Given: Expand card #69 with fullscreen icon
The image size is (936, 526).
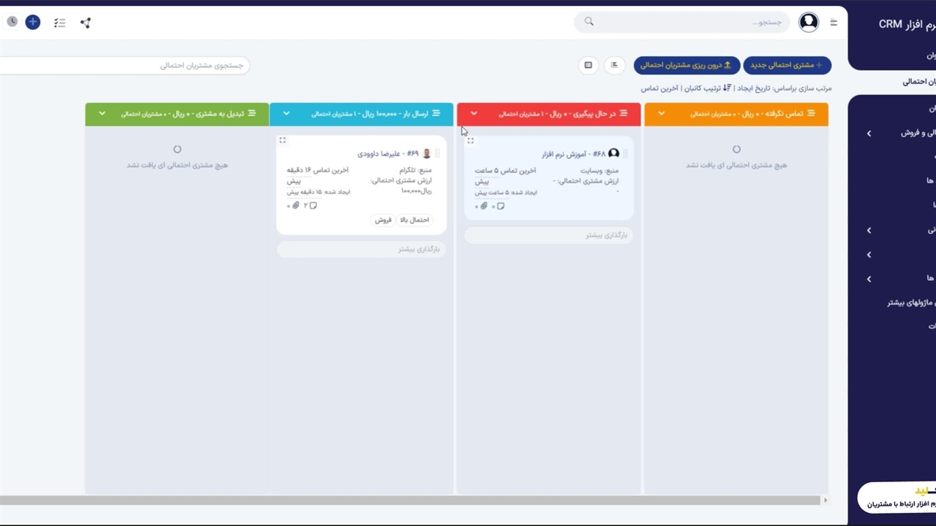Looking at the screenshot, I should point(283,140).
